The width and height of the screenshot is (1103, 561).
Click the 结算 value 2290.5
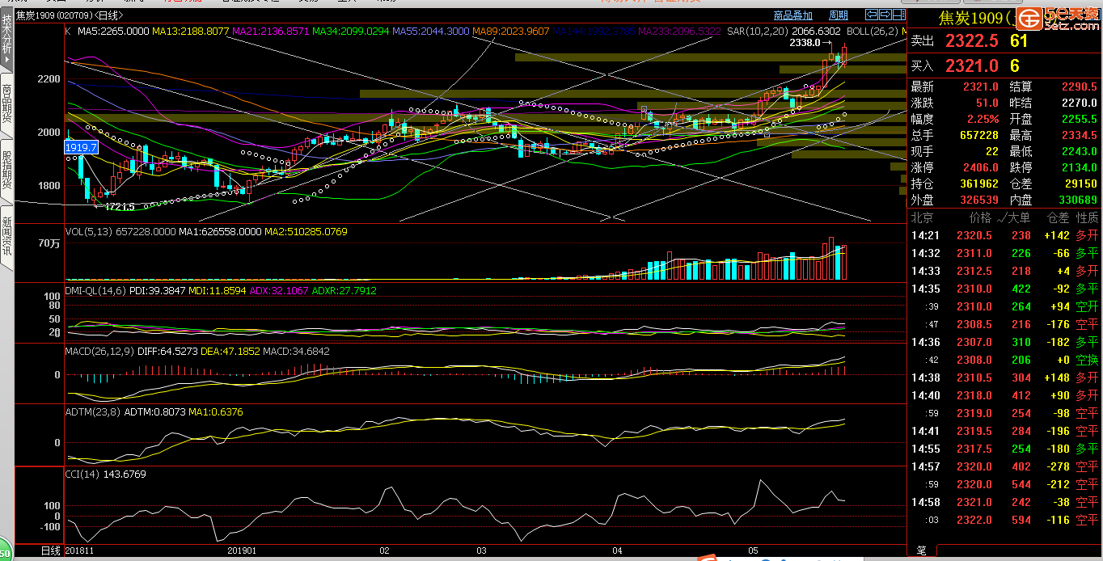1080,86
